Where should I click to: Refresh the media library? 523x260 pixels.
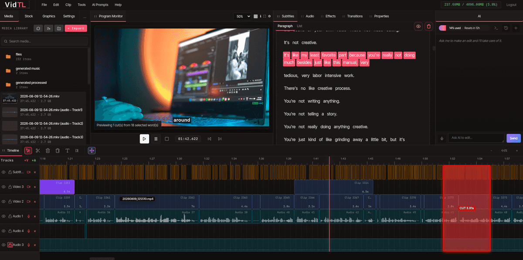click(38, 28)
